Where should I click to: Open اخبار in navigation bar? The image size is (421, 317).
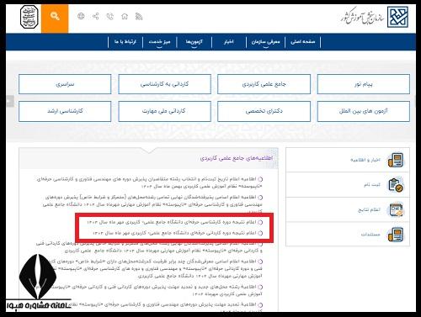[x=229, y=42]
